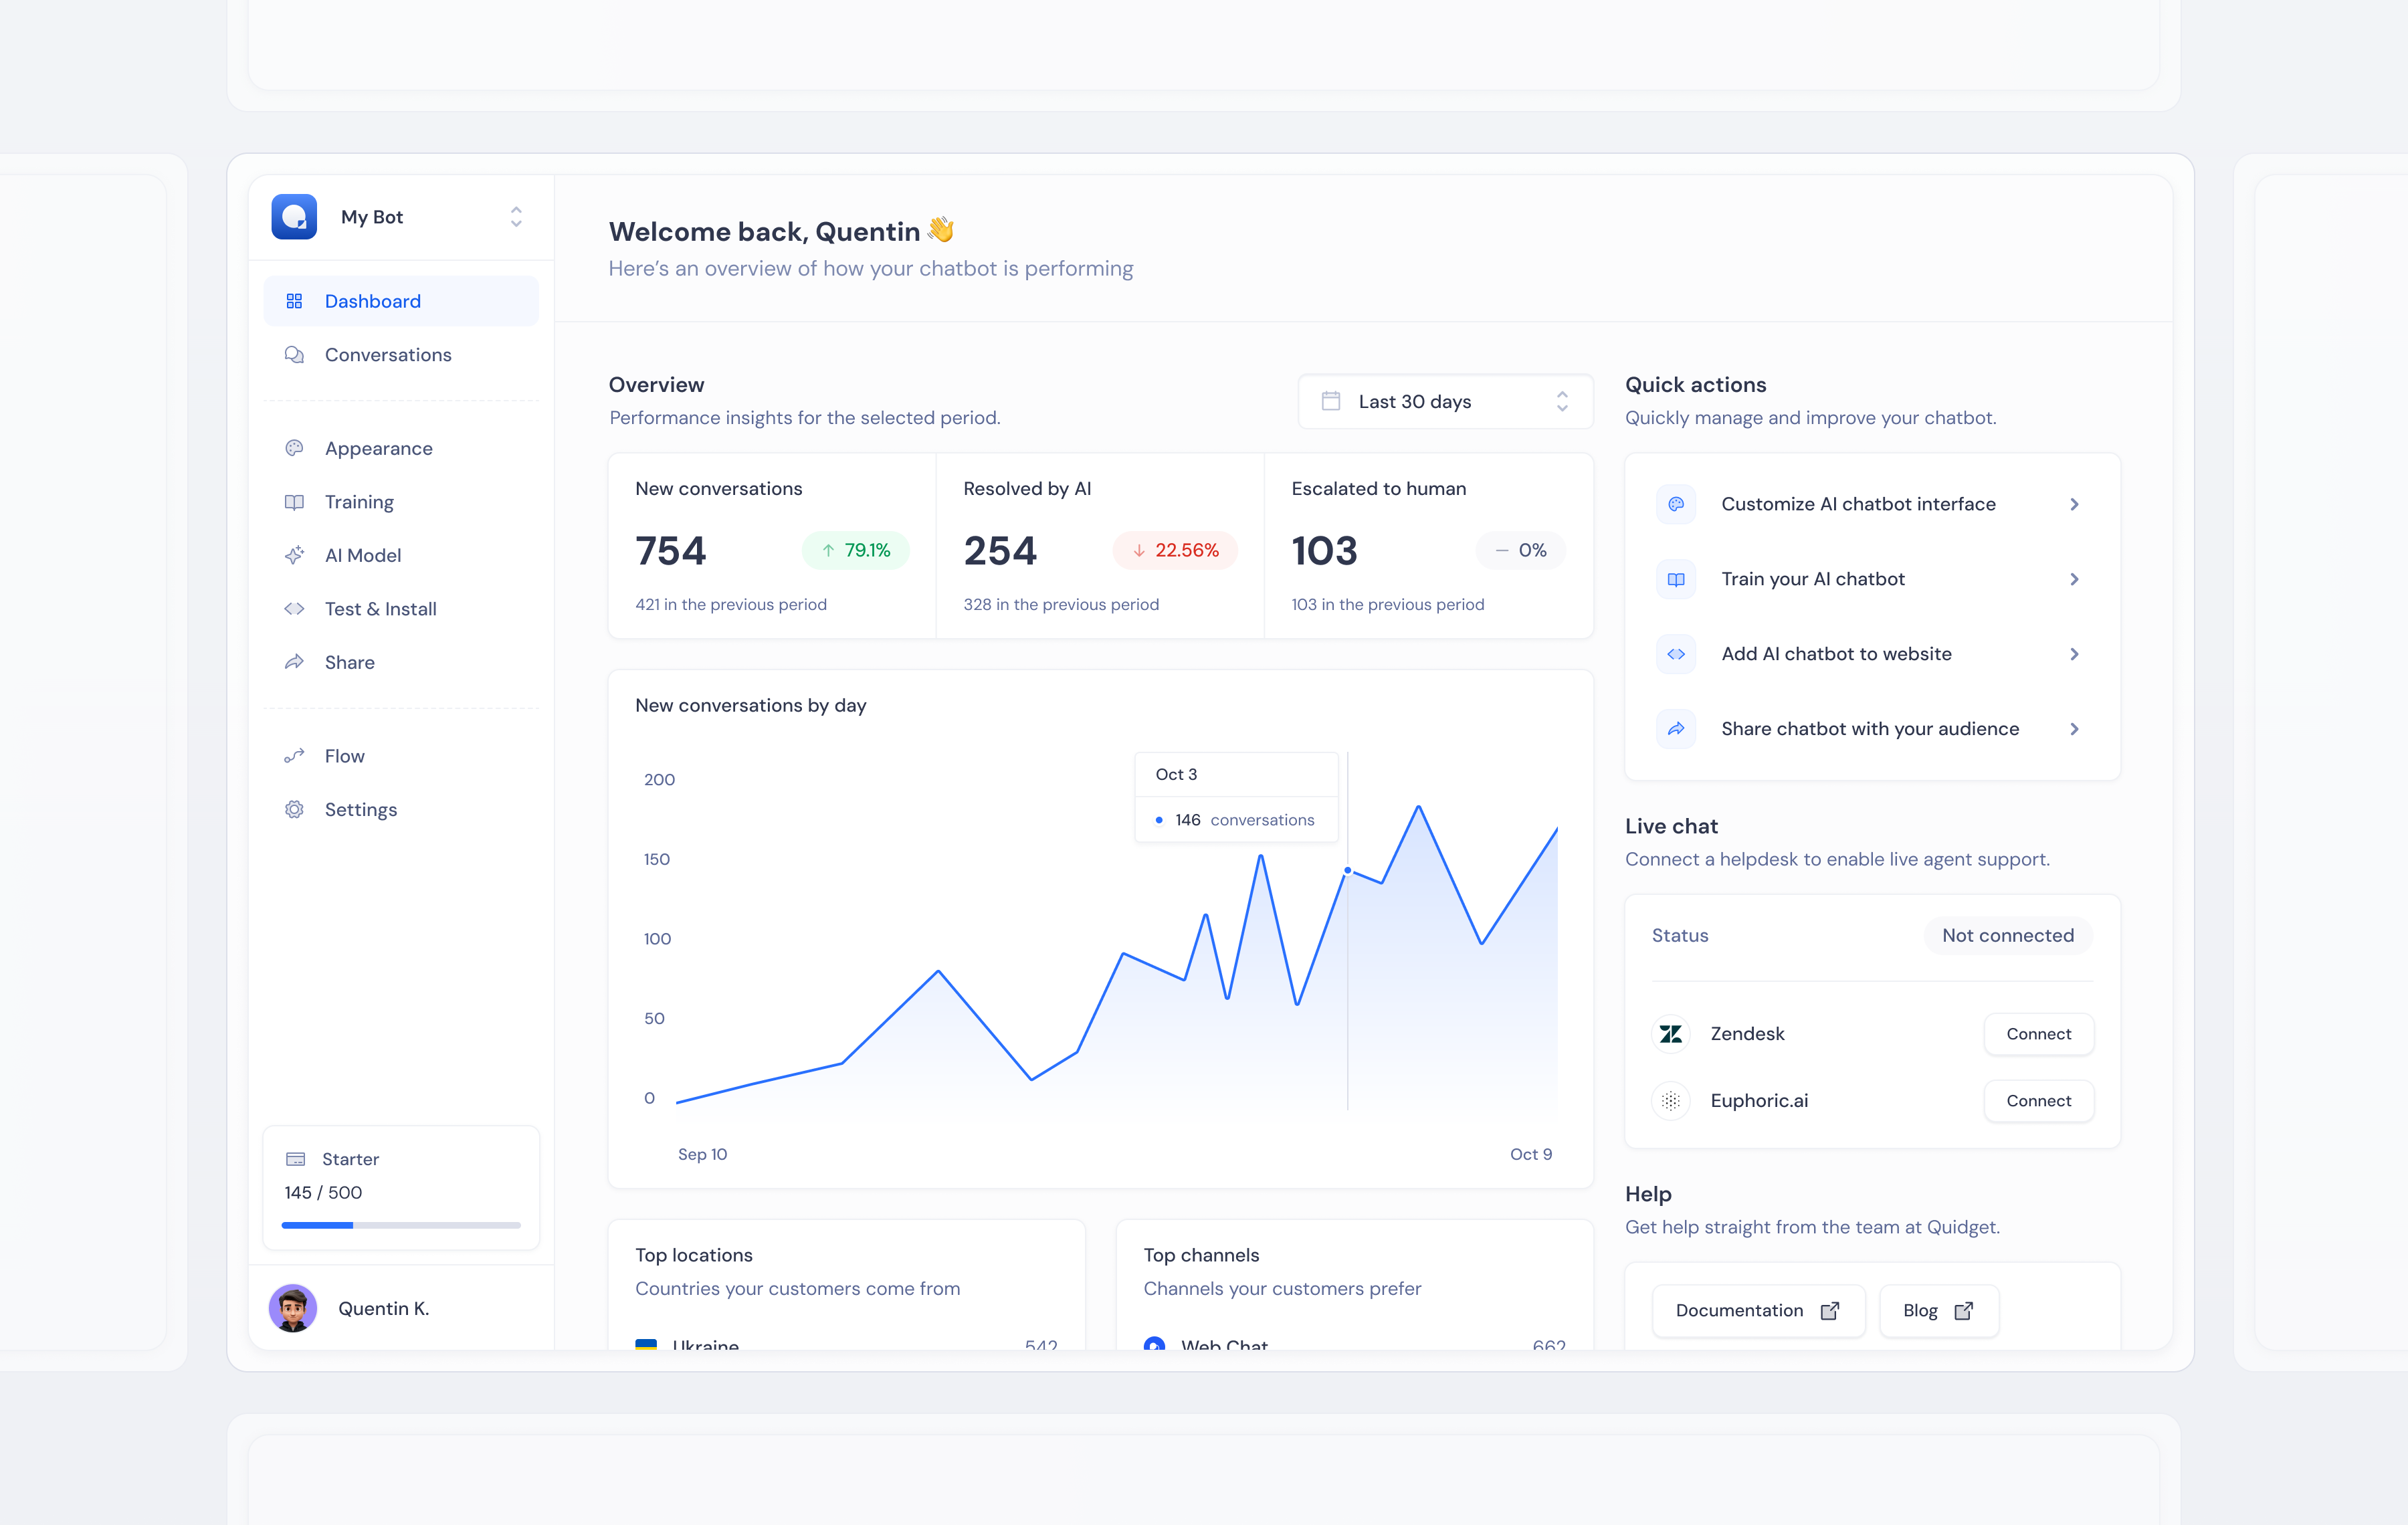Click the Training book icon

coord(294,501)
